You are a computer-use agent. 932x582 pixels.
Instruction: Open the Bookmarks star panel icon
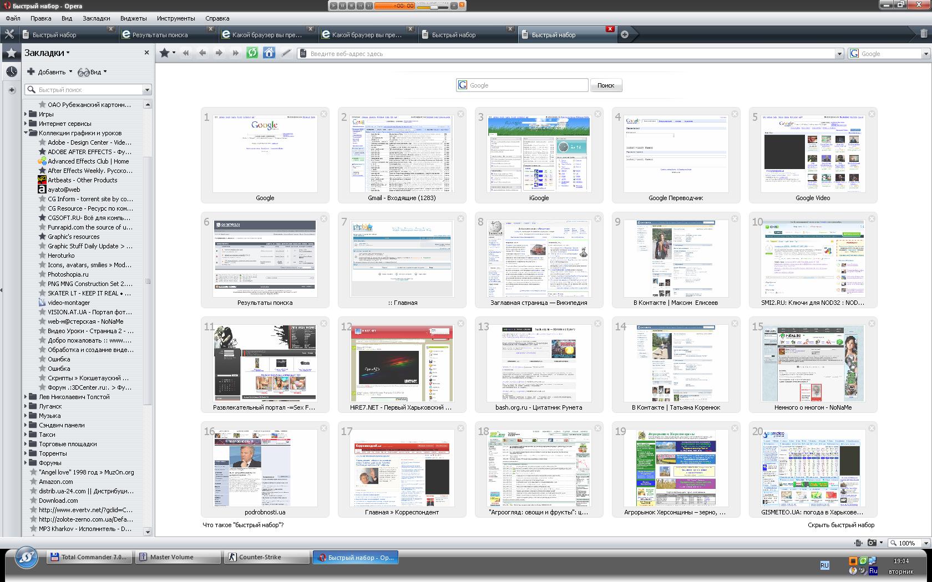pyautogui.click(x=11, y=53)
